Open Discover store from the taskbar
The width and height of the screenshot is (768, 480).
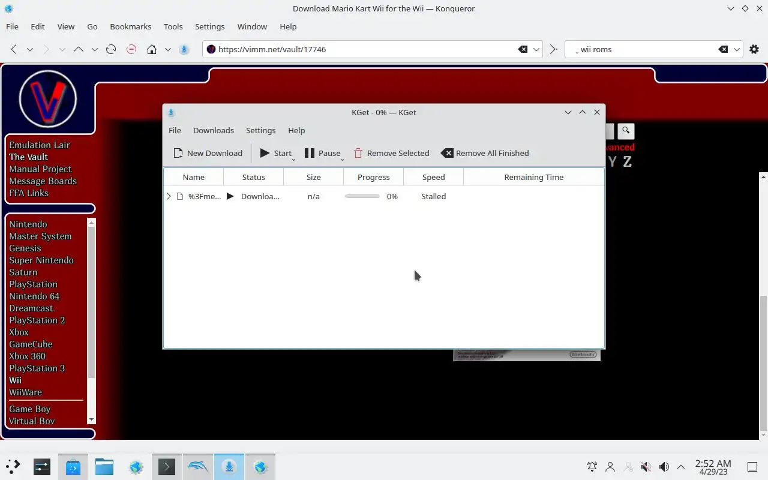73,466
